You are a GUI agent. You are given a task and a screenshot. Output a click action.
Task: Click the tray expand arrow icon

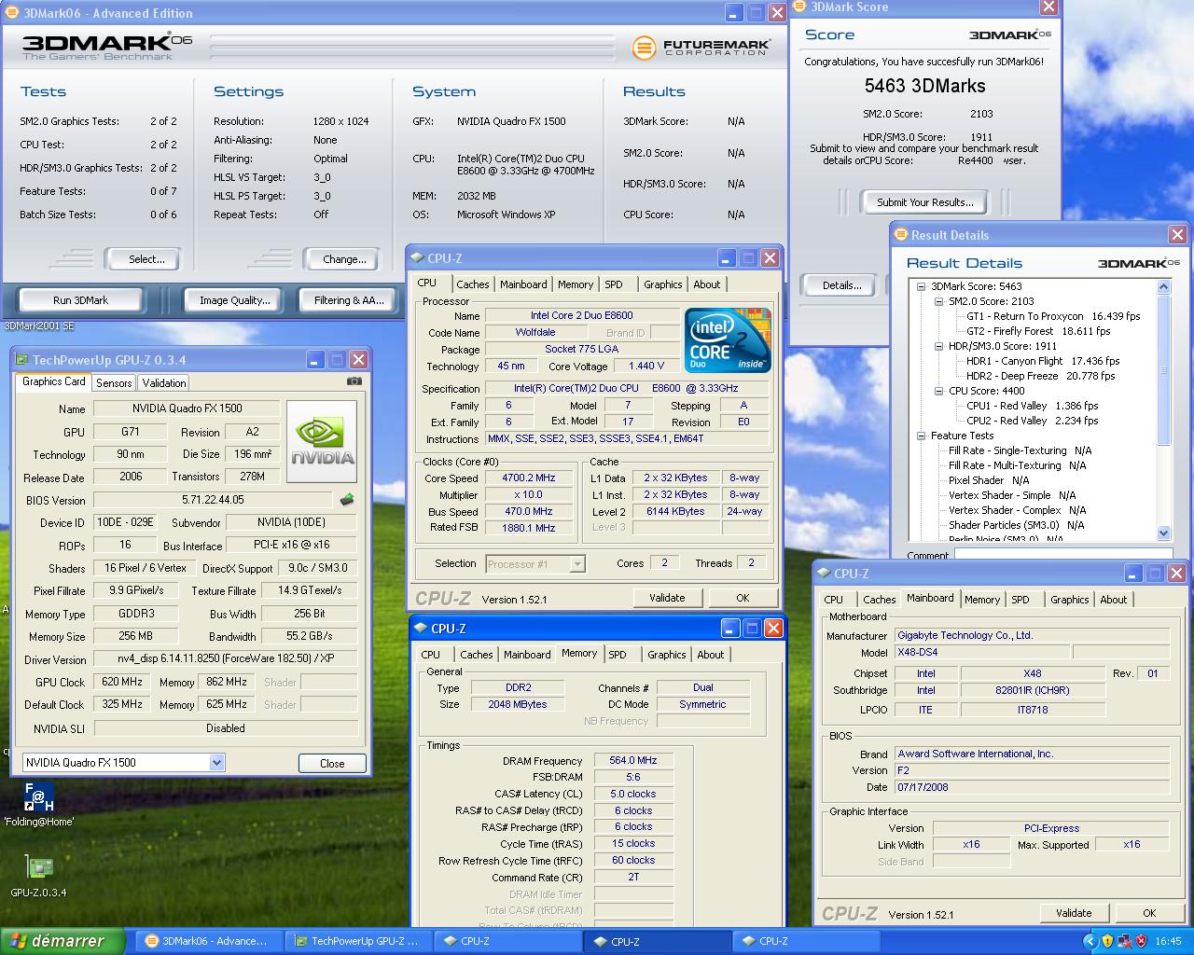point(1092,942)
